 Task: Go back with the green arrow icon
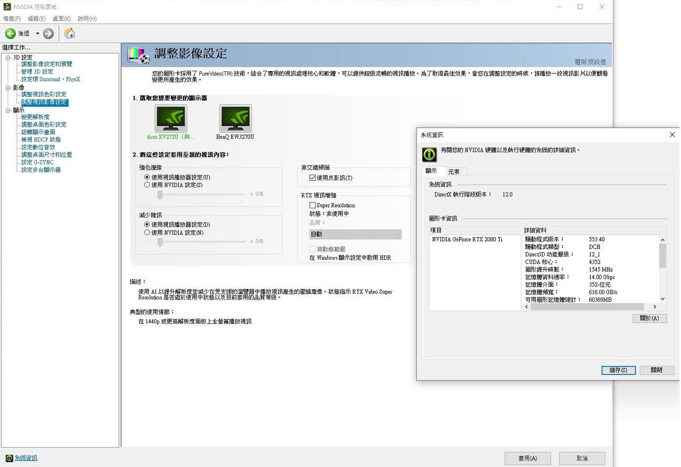(x=11, y=33)
